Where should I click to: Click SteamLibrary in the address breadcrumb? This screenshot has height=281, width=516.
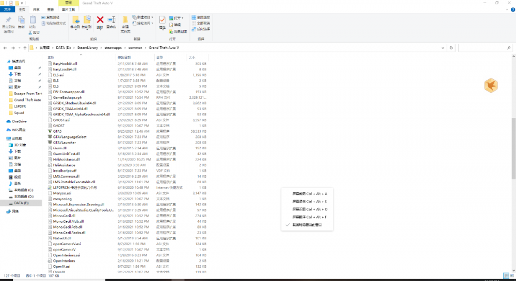[88, 48]
